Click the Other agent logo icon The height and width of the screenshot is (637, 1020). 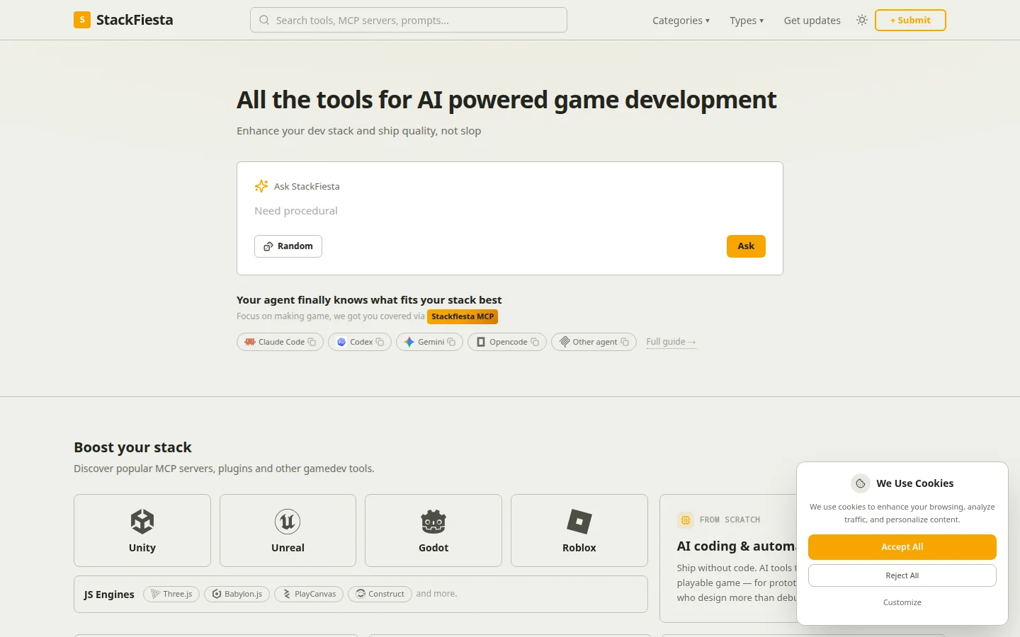[x=565, y=342]
